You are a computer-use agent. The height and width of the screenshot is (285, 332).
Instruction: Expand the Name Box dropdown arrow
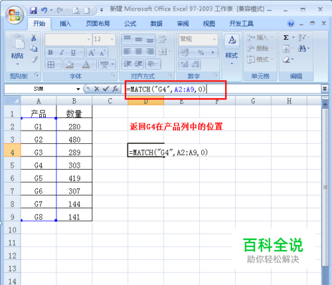[78, 89]
